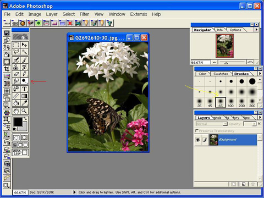Select the Eraser tool
The width and height of the screenshot is (264, 198).
[16, 74]
